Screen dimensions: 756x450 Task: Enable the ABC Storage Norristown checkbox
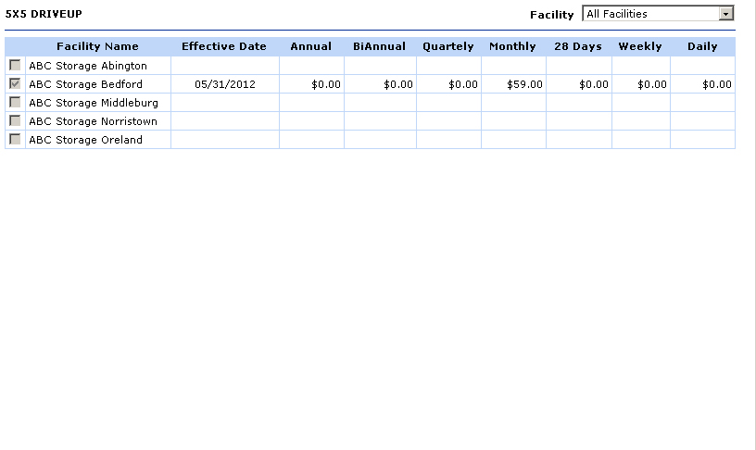pos(15,121)
